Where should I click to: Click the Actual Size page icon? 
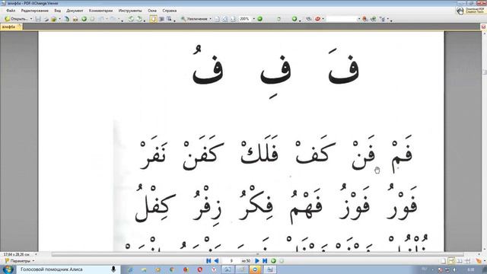[x=217, y=19]
